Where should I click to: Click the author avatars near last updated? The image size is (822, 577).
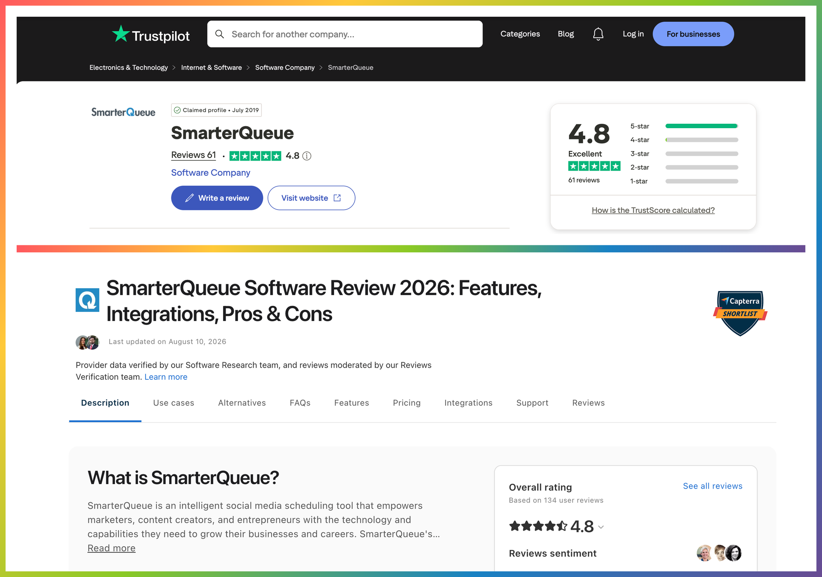(x=88, y=342)
